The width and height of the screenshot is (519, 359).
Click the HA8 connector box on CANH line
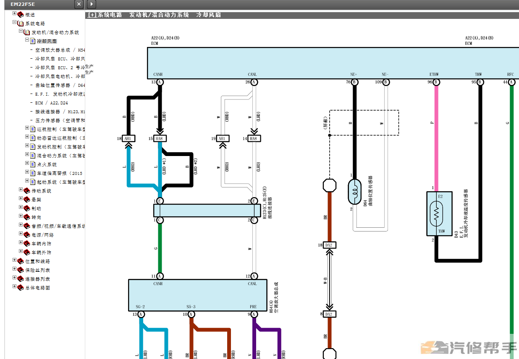[160, 139]
